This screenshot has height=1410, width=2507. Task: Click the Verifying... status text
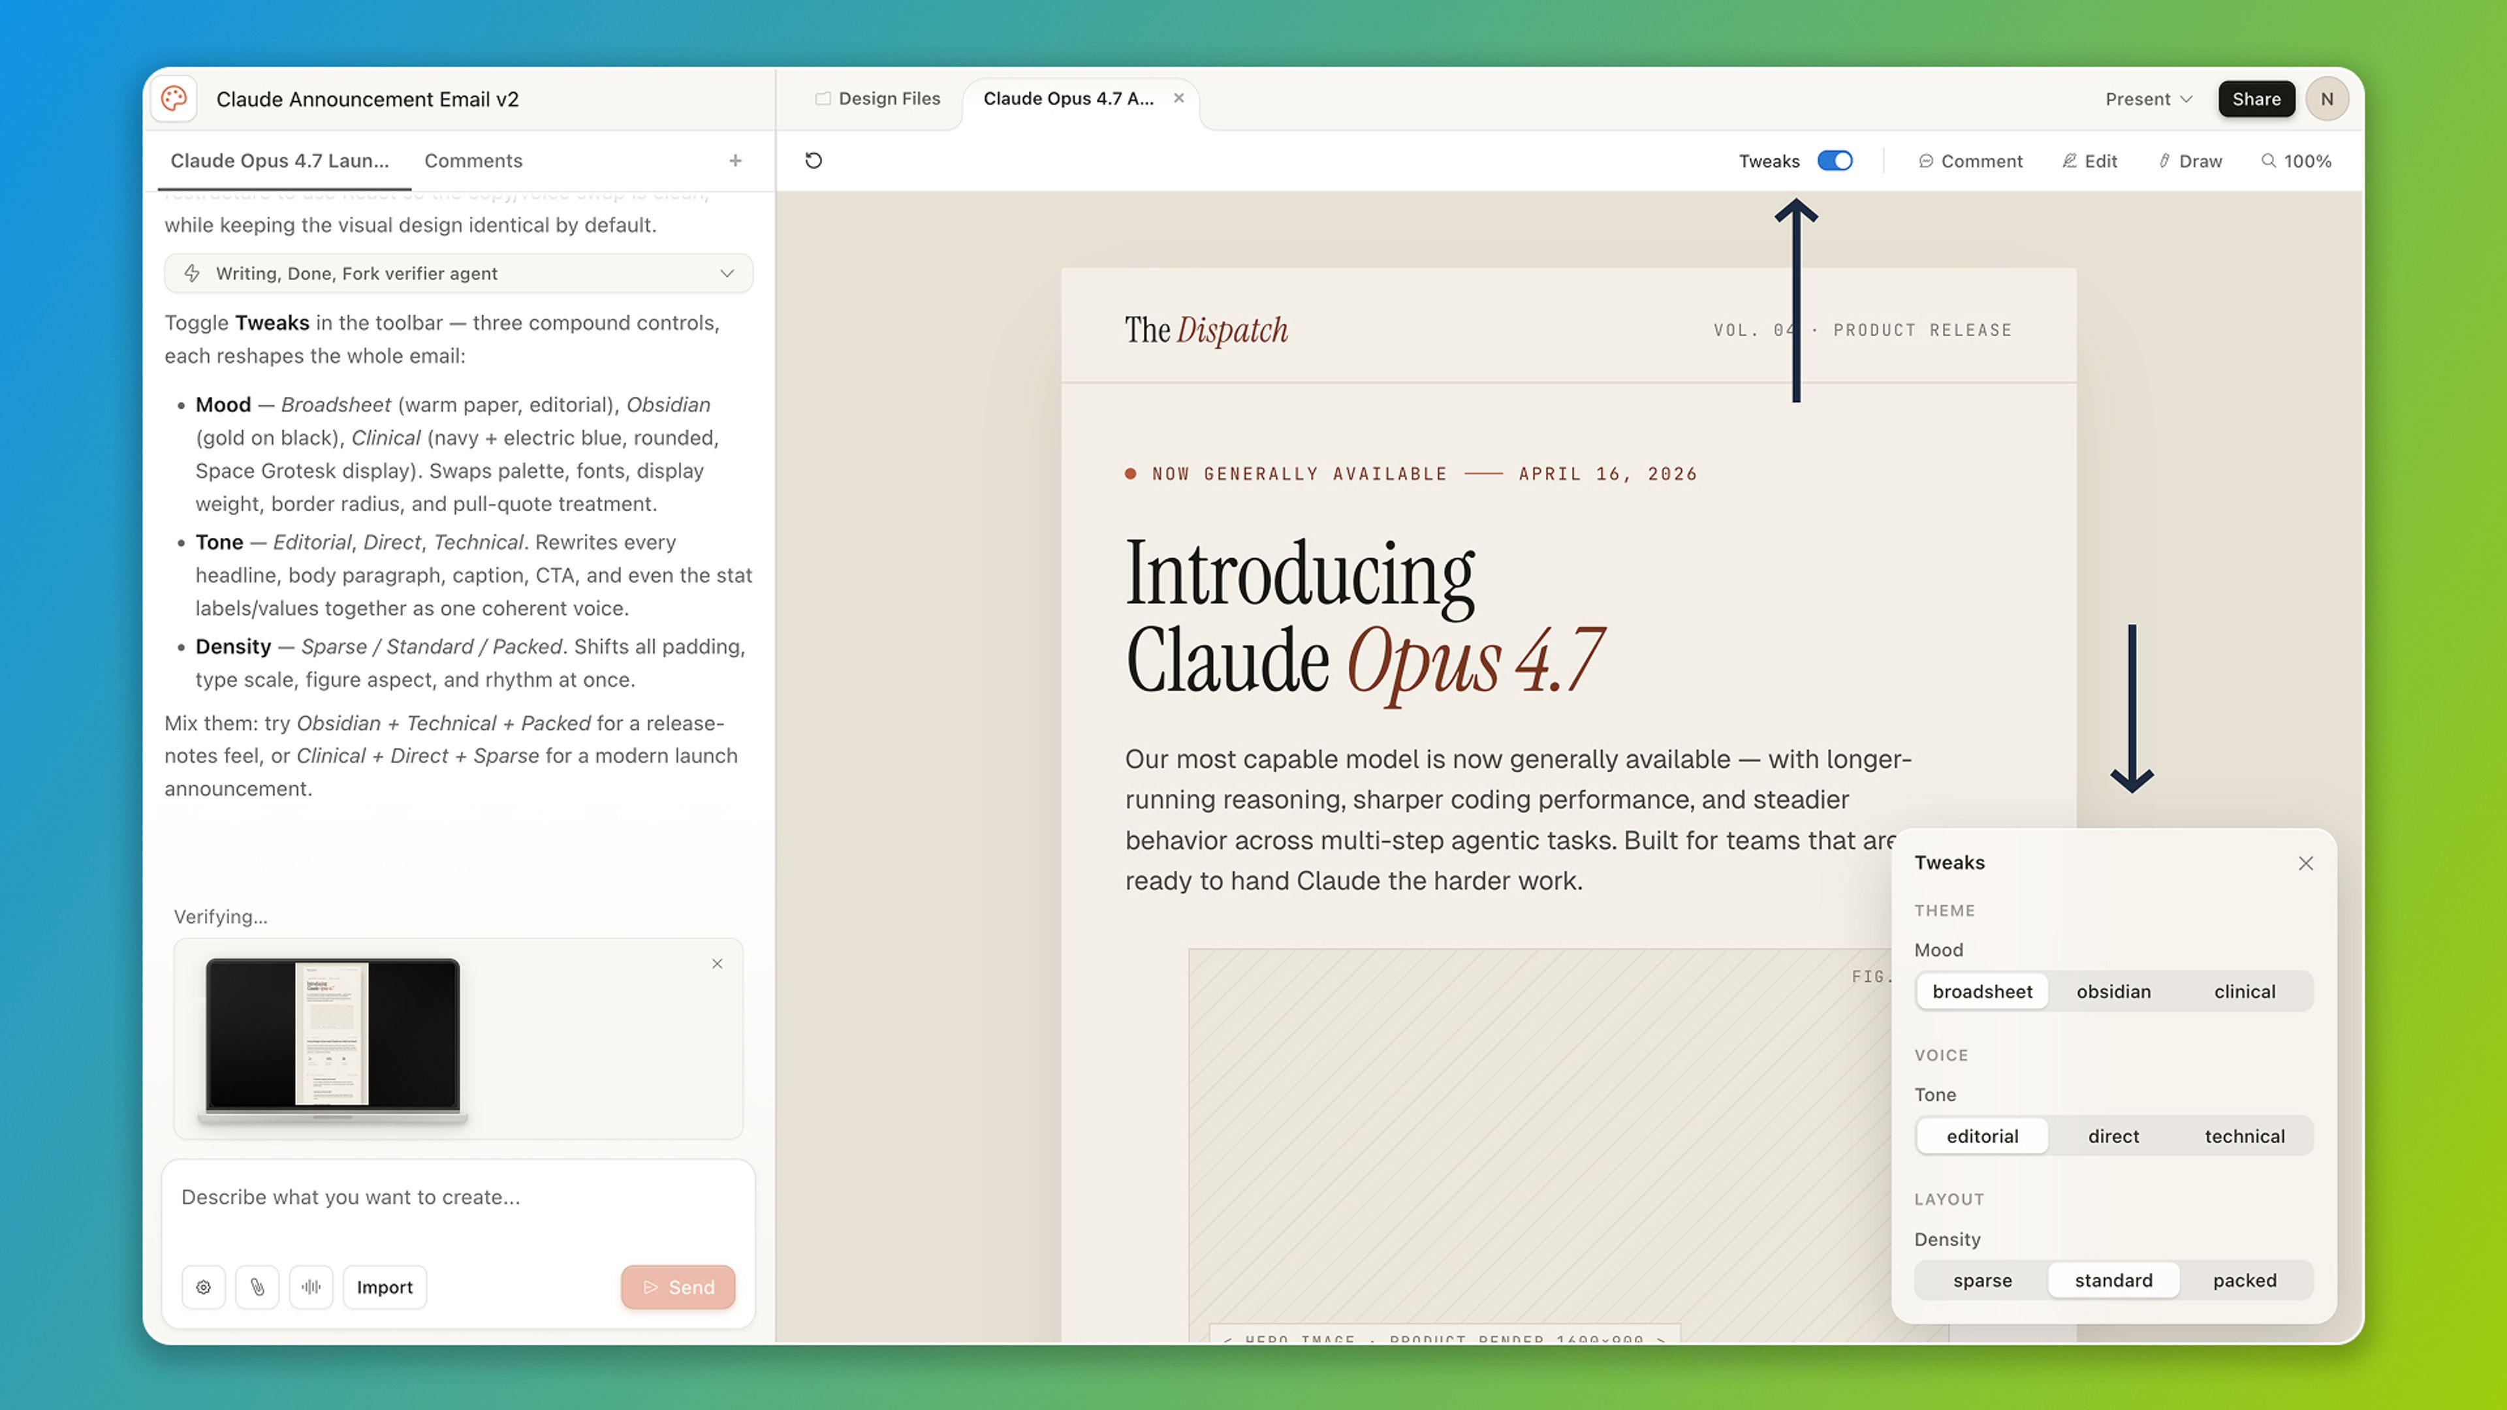click(x=221, y=916)
